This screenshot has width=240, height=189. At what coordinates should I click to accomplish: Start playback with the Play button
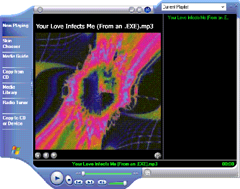57,178
